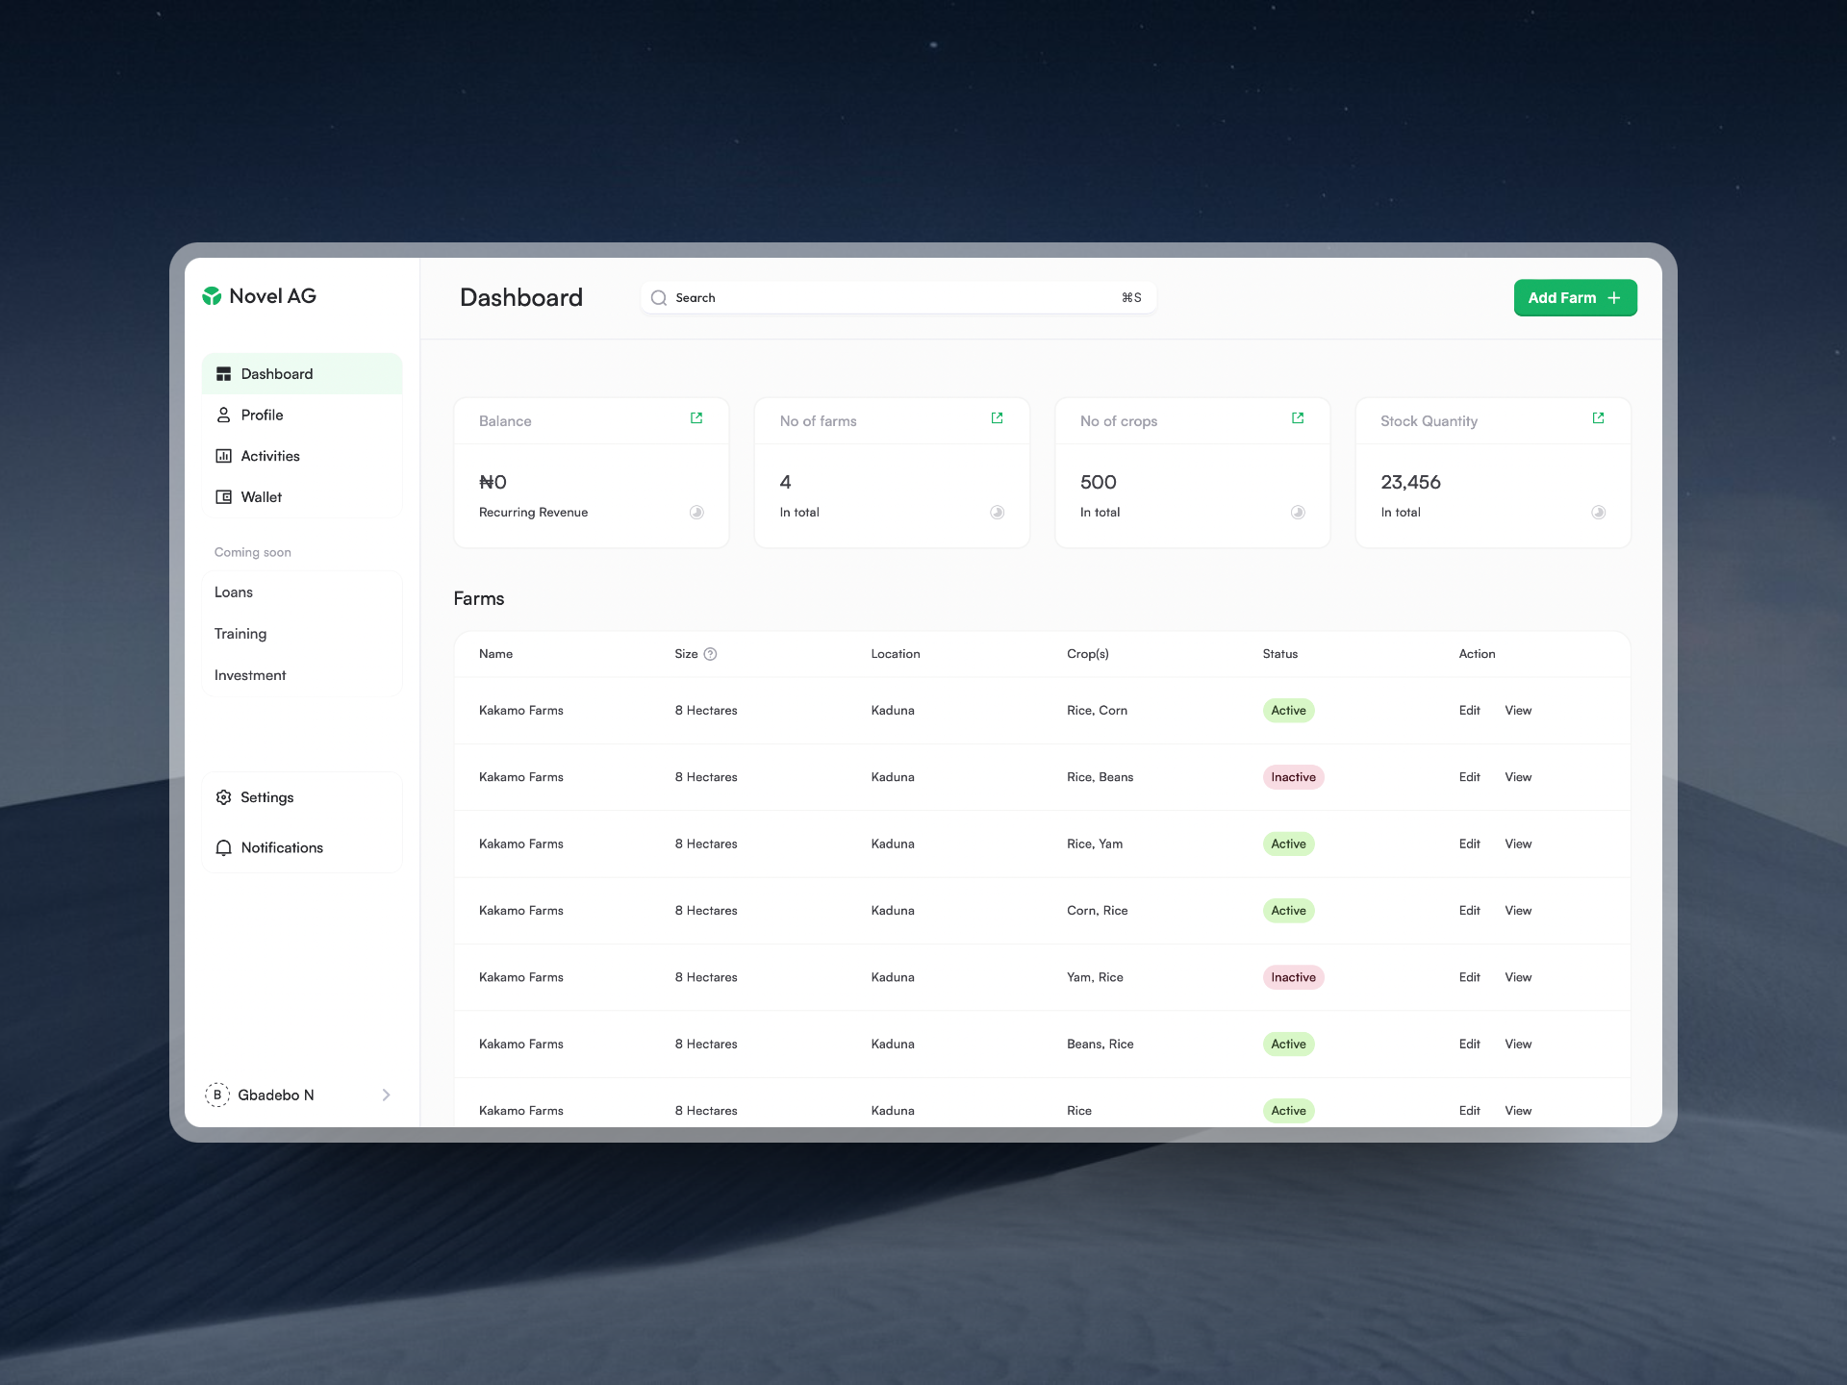This screenshot has width=1847, height=1385.
Task: Select Training in the sidebar
Action: coord(240,634)
